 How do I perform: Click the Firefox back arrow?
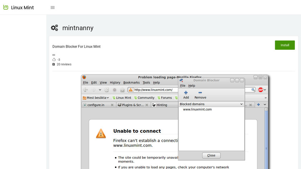[x=85, y=90]
